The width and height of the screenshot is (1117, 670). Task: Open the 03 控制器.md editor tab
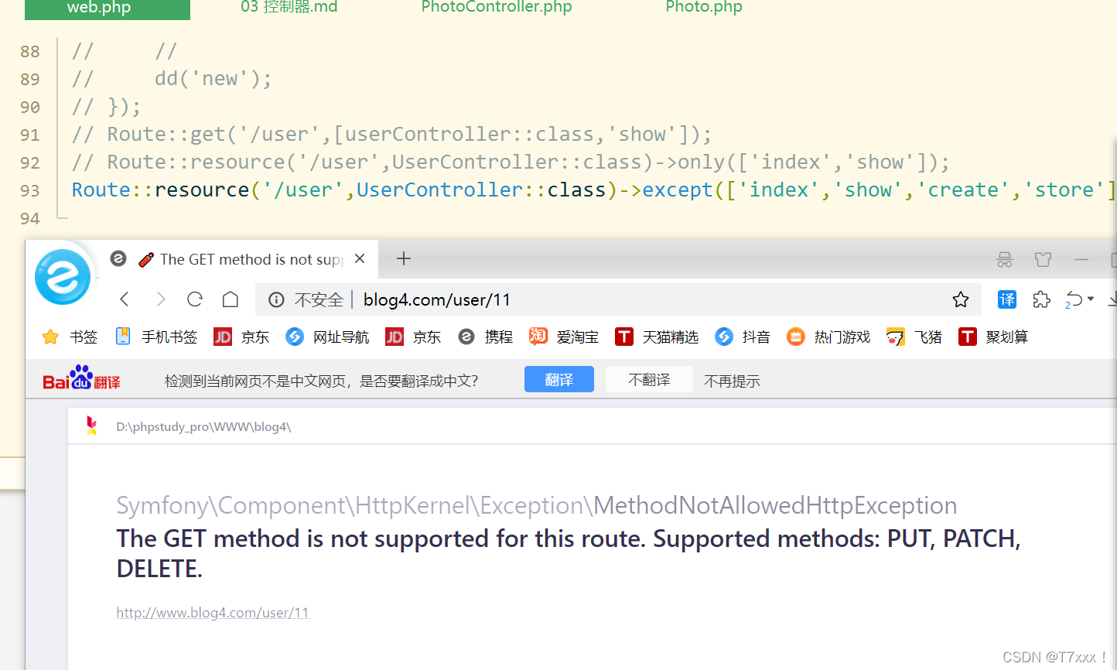click(x=289, y=8)
